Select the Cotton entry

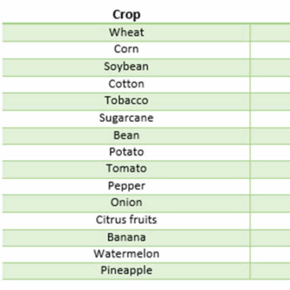click(126, 84)
